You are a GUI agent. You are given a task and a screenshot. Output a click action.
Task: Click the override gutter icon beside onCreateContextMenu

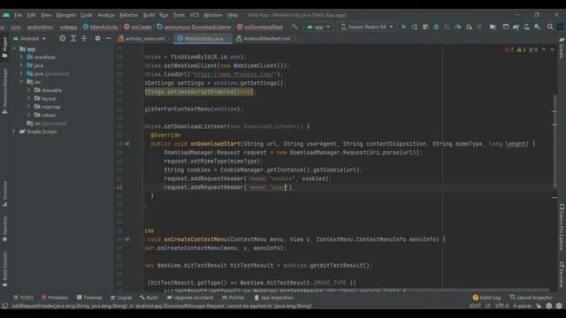click(x=127, y=239)
